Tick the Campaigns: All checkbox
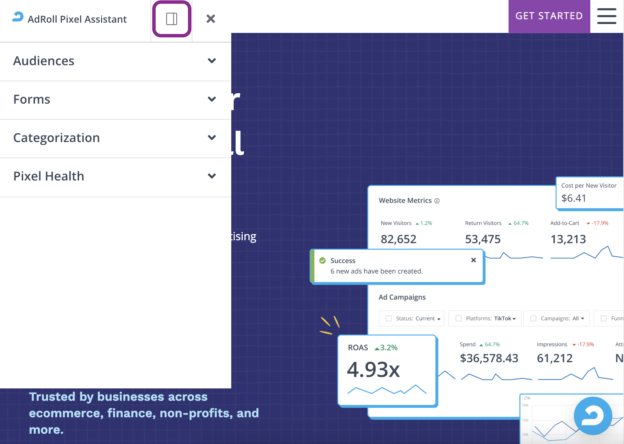 [x=533, y=318]
